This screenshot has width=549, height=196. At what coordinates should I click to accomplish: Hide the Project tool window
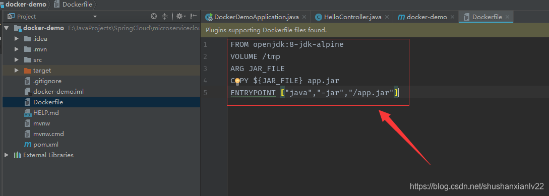[x=194, y=16]
